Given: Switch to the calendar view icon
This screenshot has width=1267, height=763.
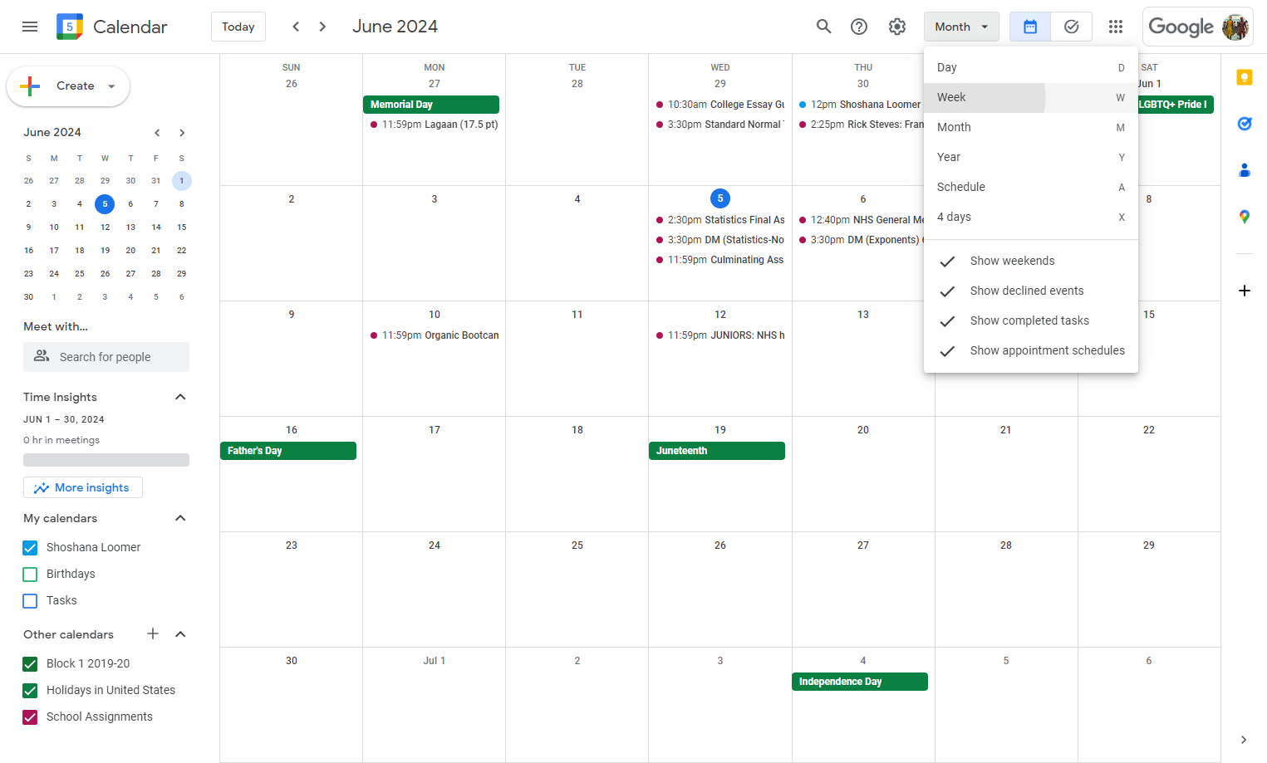Looking at the screenshot, I should coord(1030,27).
